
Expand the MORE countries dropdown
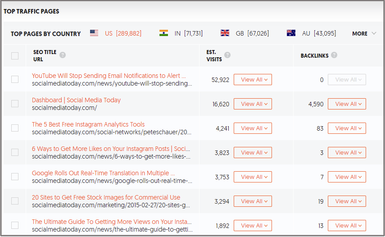(x=364, y=34)
